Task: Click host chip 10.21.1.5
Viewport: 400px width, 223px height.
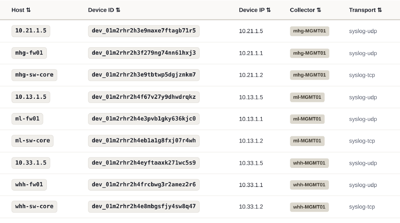Action: (x=31, y=31)
